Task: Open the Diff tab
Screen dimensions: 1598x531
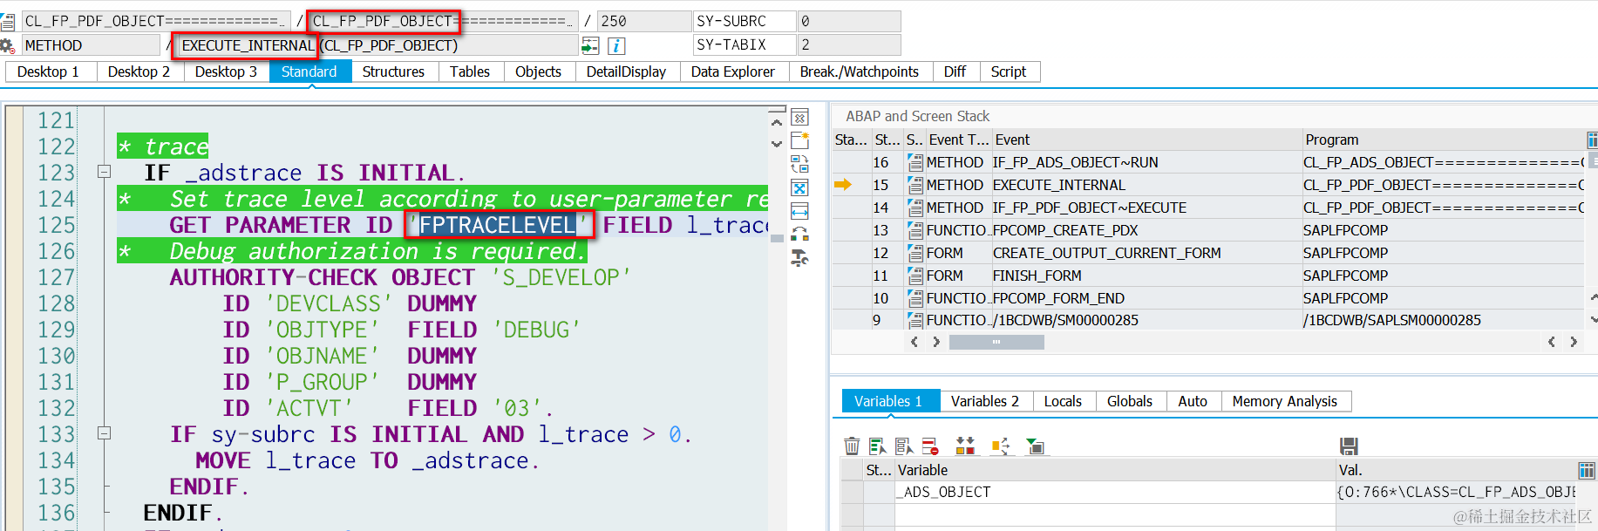Action: (x=955, y=71)
